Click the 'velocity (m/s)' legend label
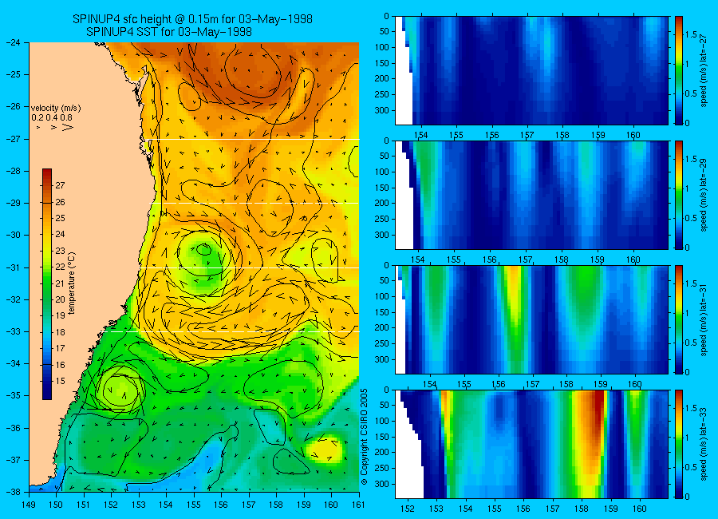This screenshot has width=718, height=519. coord(56,109)
